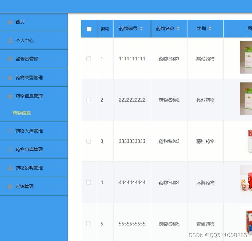The width and height of the screenshot is (252, 241).
Task: Open the 药物类型管理 menu
Action: point(34,77)
